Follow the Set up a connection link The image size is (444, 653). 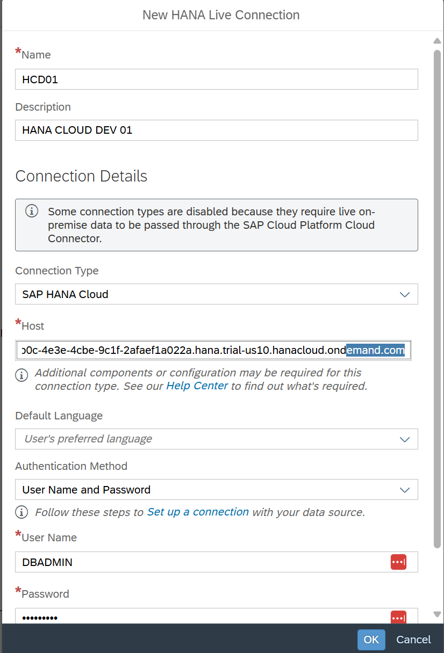point(198,512)
